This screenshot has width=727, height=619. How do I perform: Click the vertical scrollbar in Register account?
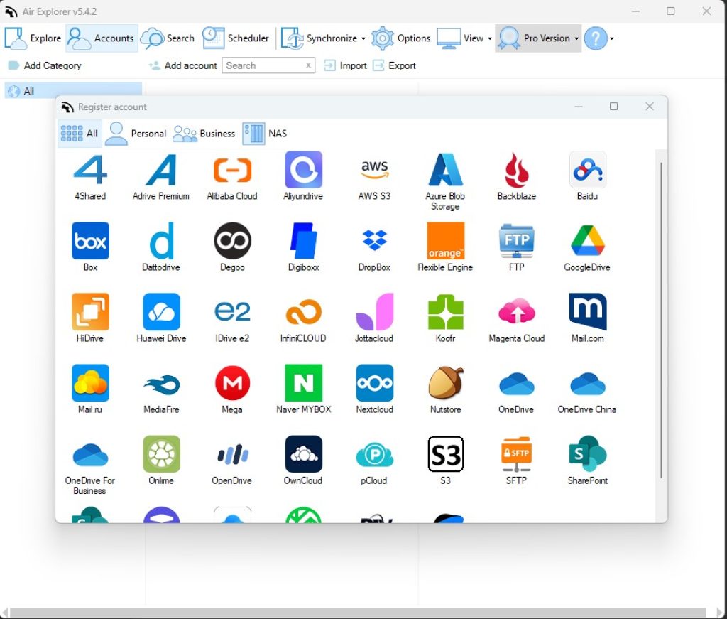pos(662,320)
